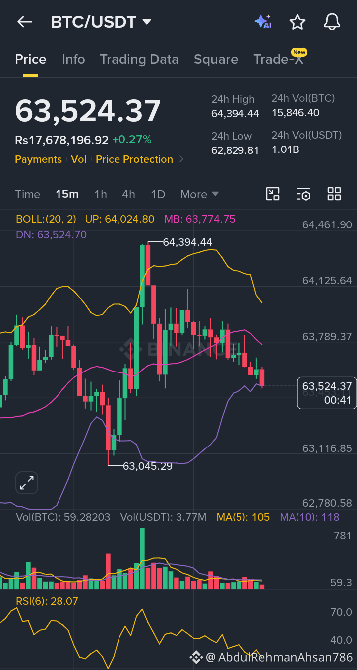Tap the large 63,524.37 price heading

88,111
